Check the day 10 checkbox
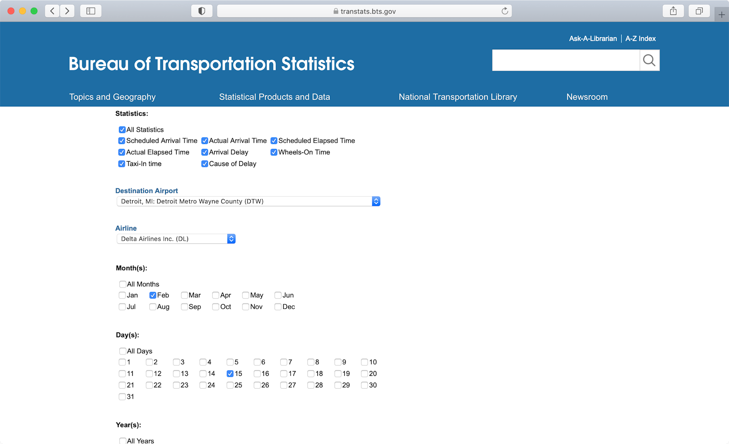 [364, 362]
